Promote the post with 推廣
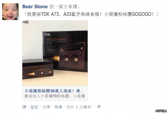 [58, 107]
